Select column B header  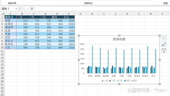pos(22,14)
